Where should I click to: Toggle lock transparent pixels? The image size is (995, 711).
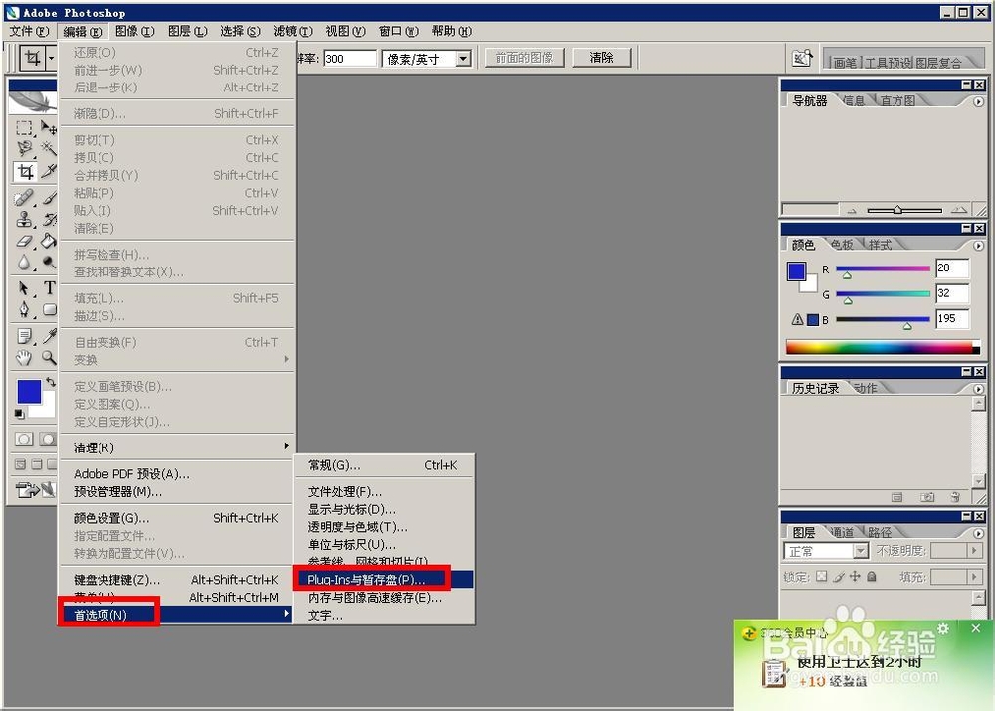pyautogui.click(x=821, y=576)
